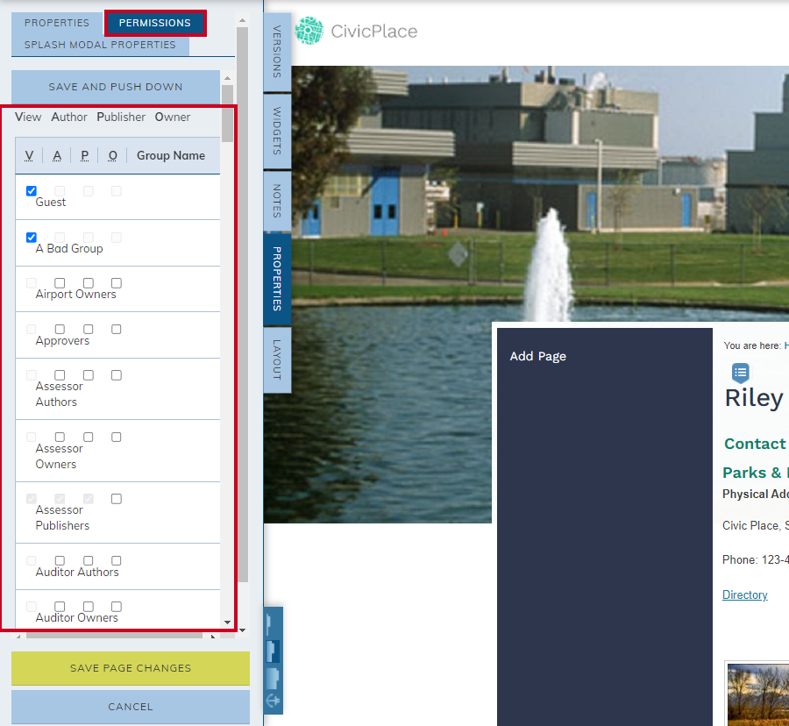Check Author permission for Auditor Authors
Image resolution: width=789 pixels, height=726 pixels.
click(x=60, y=560)
